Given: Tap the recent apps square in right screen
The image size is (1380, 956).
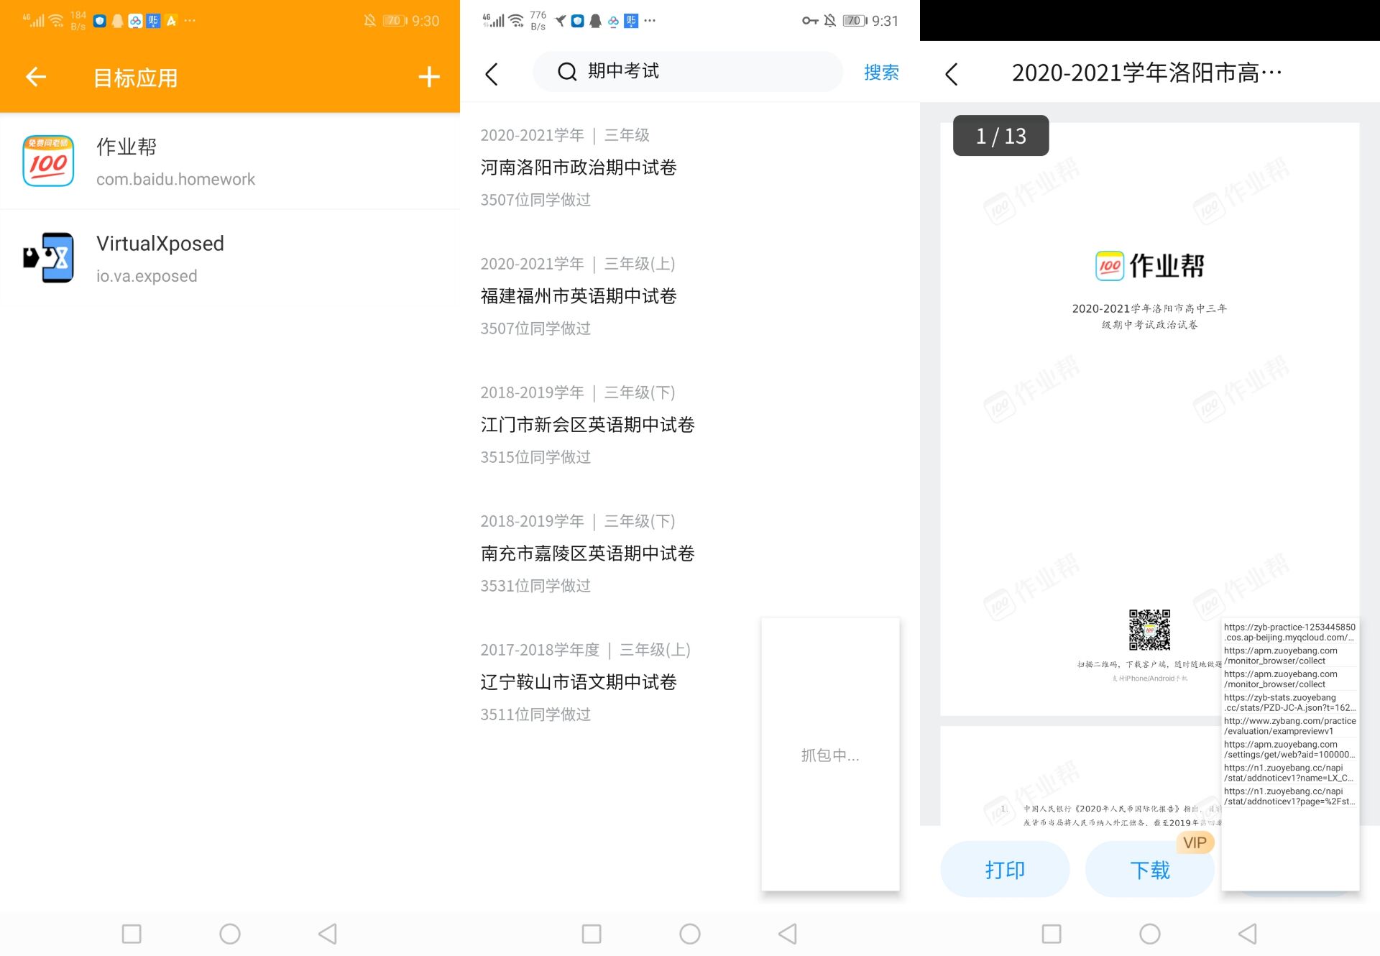Looking at the screenshot, I should pos(1052,934).
